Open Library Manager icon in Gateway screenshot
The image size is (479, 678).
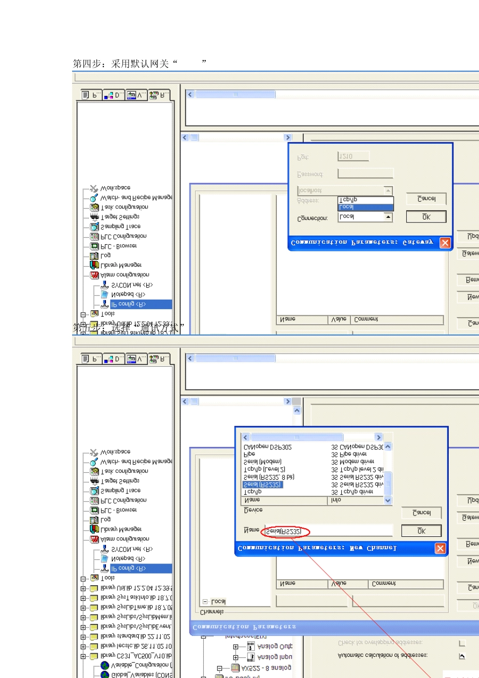point(94,265)
